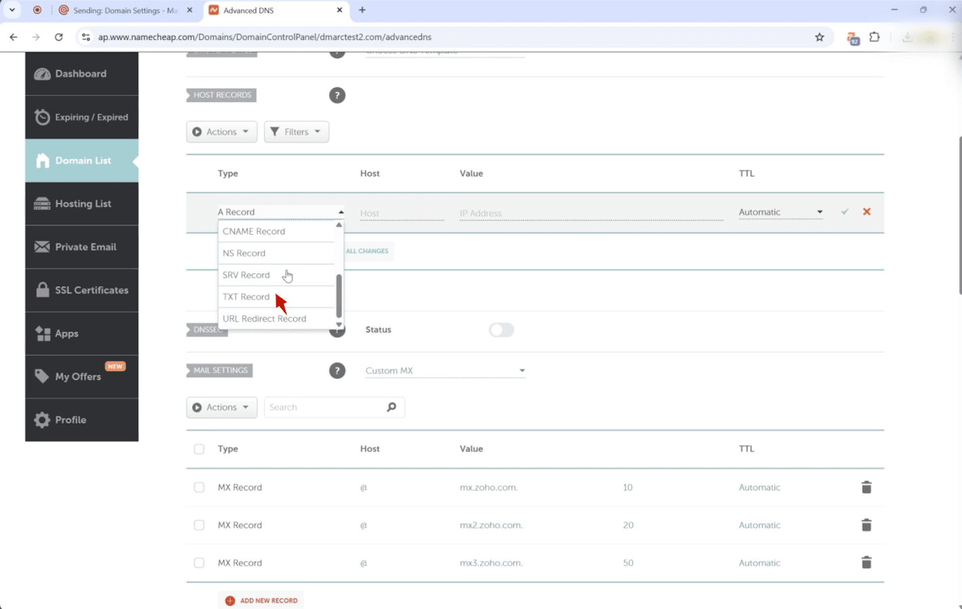
Task: Bookmark this page with the star icon
Action: (819, 37)
